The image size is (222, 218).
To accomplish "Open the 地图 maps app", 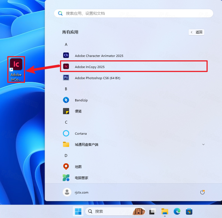I will click(x=78, y=167).
